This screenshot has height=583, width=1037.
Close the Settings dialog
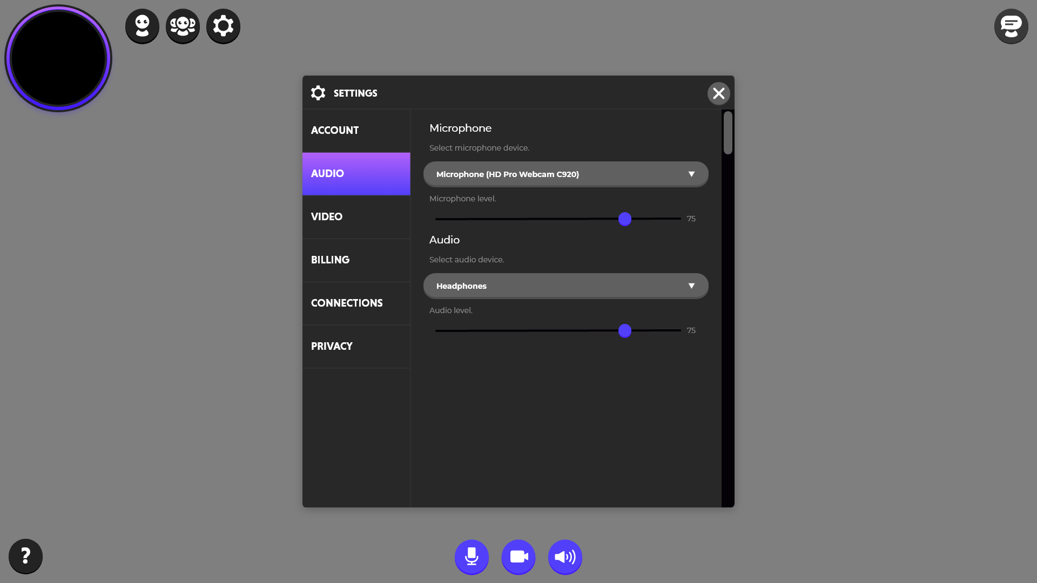point(718,93)
